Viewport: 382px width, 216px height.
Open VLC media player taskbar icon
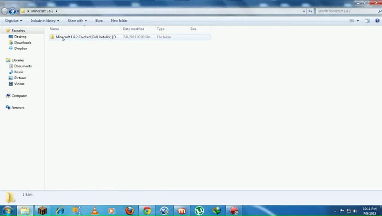95,211
